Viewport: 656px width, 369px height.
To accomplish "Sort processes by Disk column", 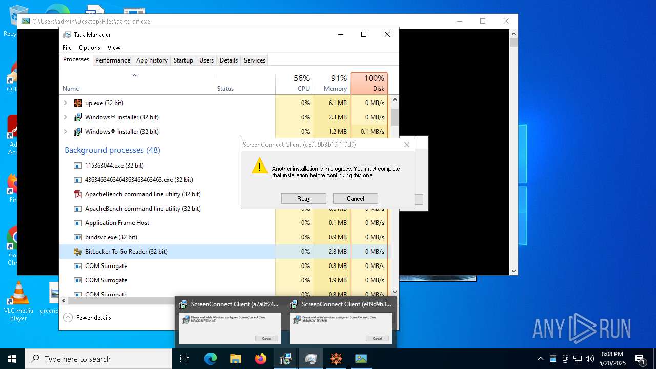I will [x=369, y=84].
